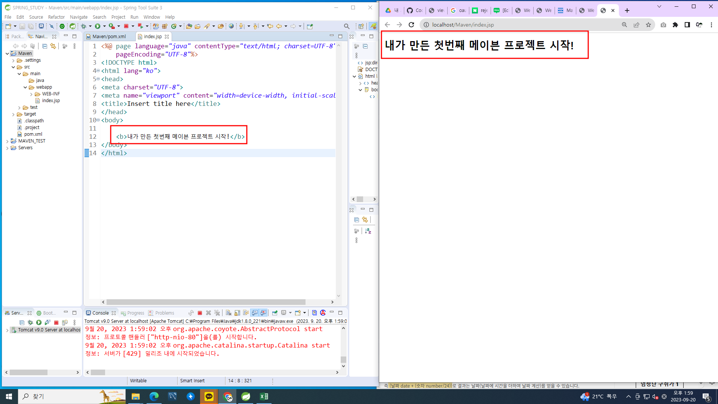
Task: Click the Boot Dashboard green power icon
Action: tap(62, 26)
